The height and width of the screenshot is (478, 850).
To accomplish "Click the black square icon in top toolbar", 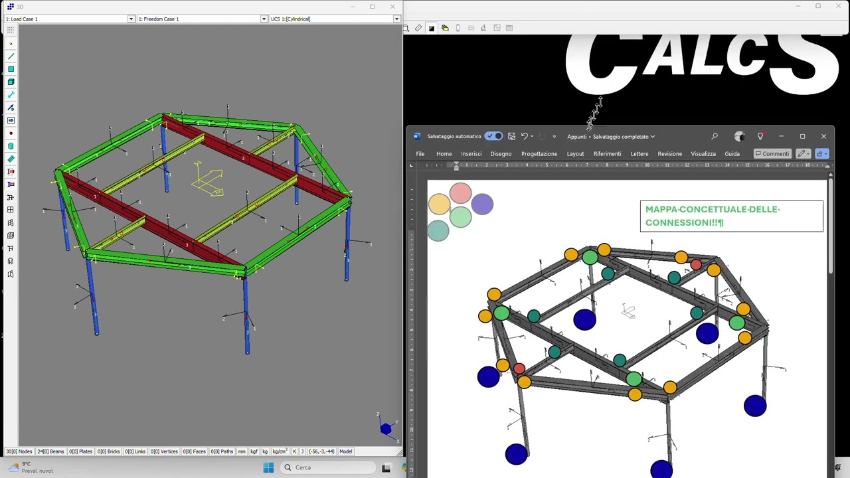I will (x=432, y=28).
